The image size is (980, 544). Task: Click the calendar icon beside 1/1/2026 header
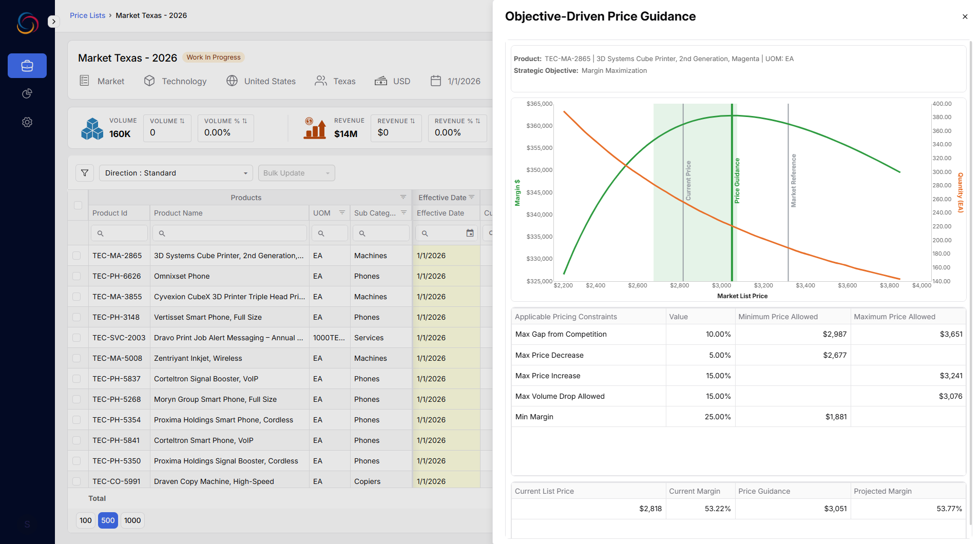click(x=436, y=81)
